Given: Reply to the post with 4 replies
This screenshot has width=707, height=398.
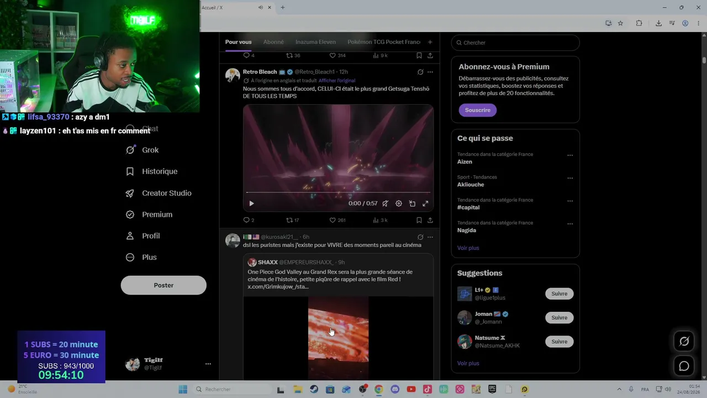Looking at the screenshot, I should point(249,55).
